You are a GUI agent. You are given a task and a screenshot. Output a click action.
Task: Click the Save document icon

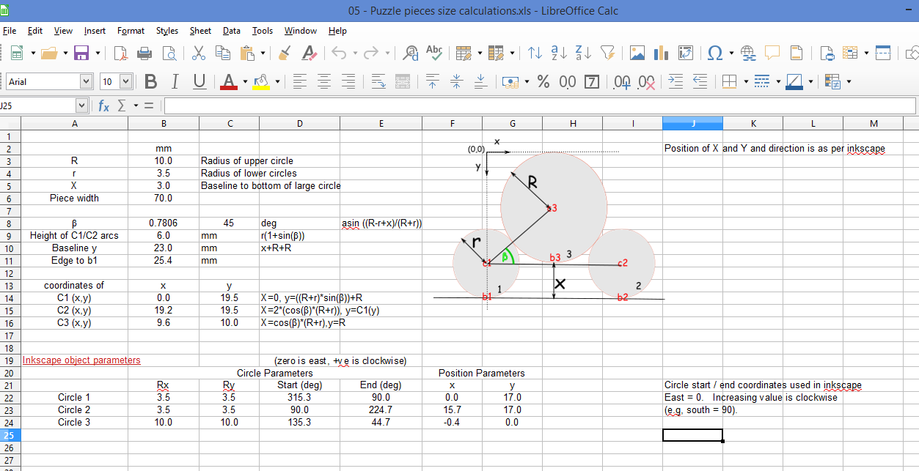click(x=81, y=53)
